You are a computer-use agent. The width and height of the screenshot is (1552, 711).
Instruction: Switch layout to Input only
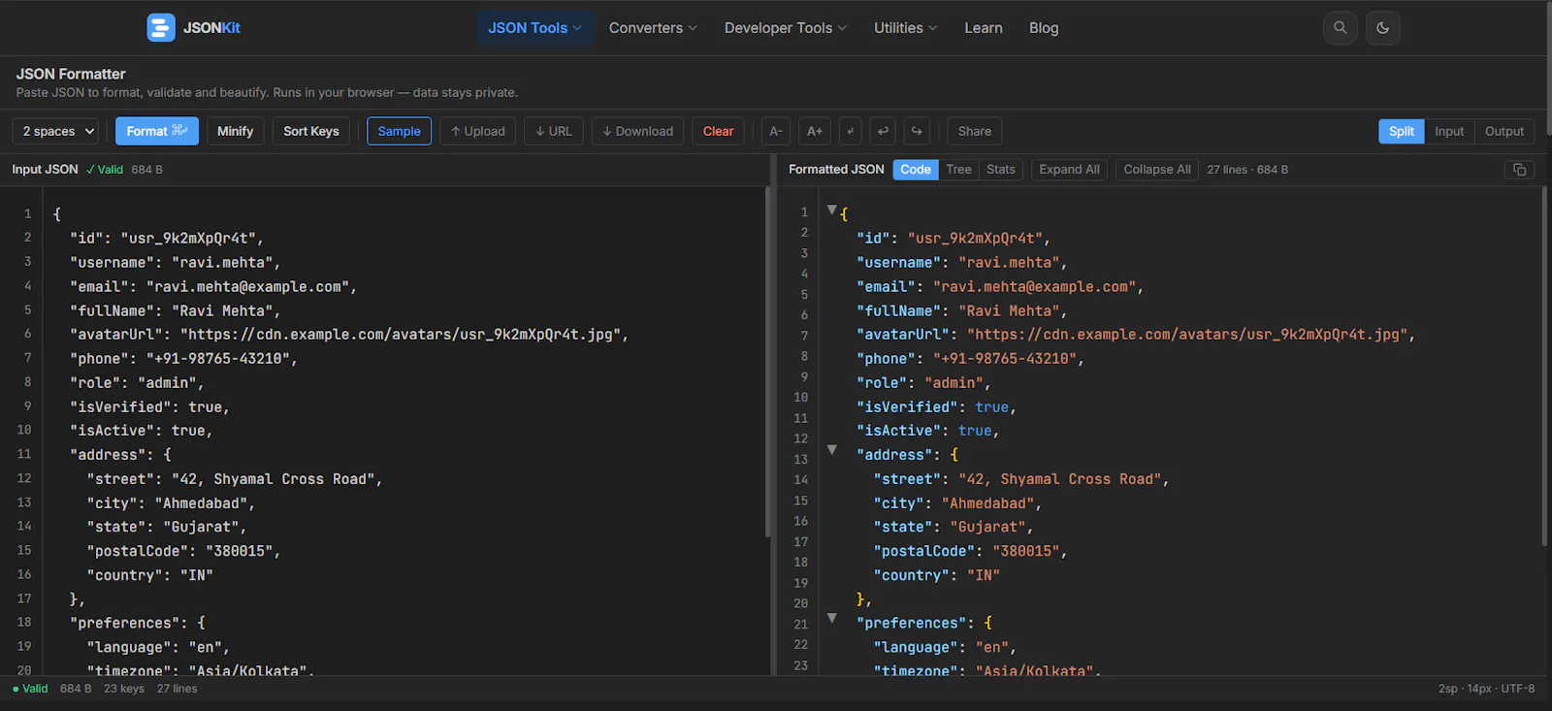pos(1449,131)
